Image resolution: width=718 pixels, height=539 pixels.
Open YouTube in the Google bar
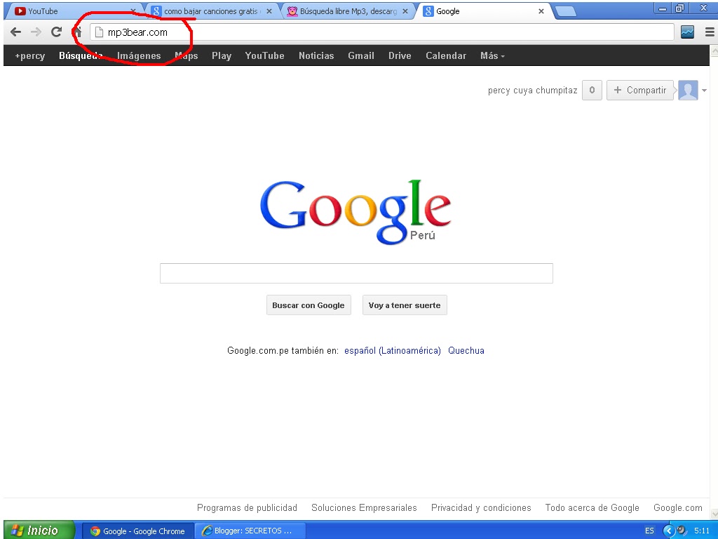pos(264,56)
